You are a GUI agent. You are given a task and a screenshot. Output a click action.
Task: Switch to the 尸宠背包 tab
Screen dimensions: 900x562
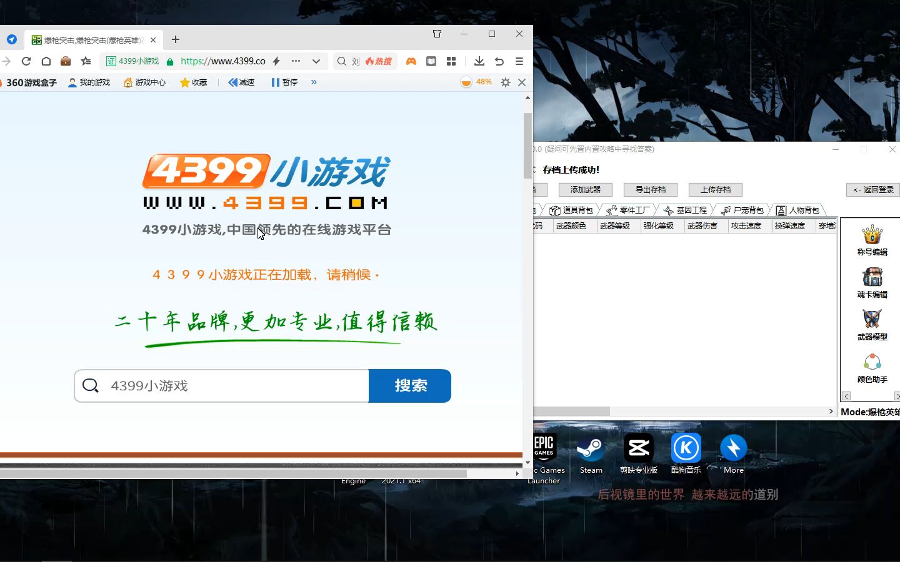(x=742, y=210)
